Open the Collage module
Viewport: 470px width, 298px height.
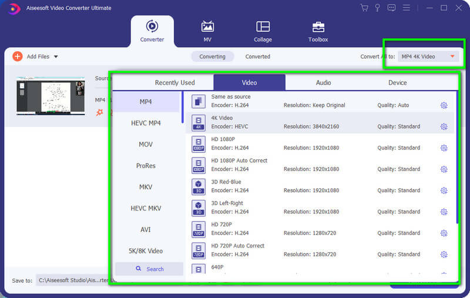click(263, 31)
